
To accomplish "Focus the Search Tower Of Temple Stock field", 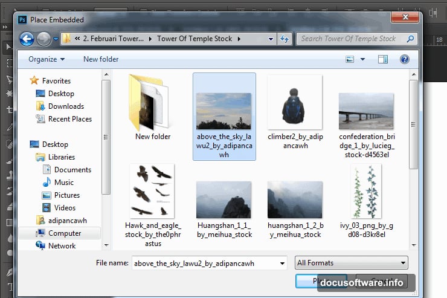I will click(x=356, y=39).
